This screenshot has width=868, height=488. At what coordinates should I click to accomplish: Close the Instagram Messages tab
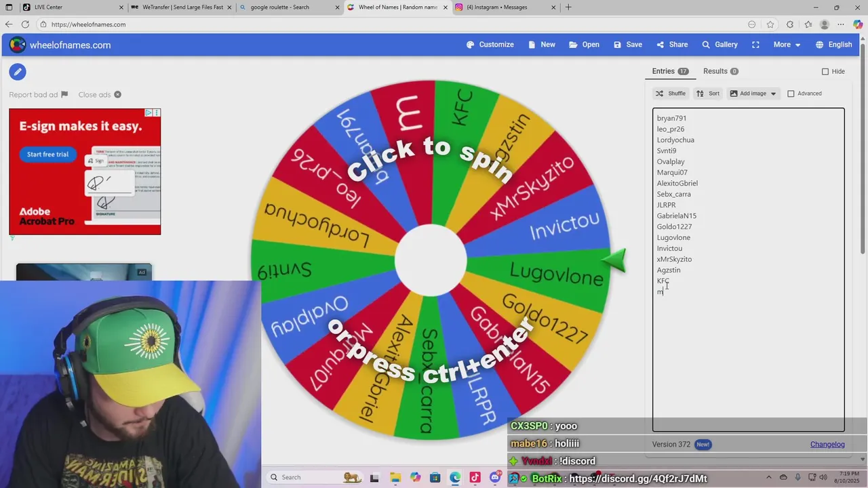click(554, 7)
